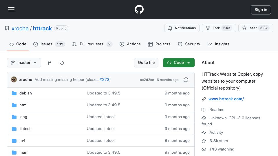Click the Star count 3.3k badge
278x156 pixels.
pyautogui.click(x=264, y=28)
